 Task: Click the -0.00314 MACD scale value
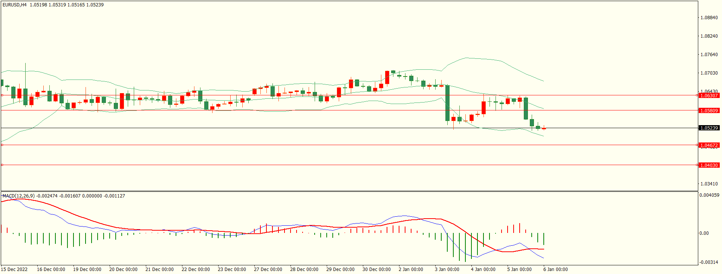[709, 262]
